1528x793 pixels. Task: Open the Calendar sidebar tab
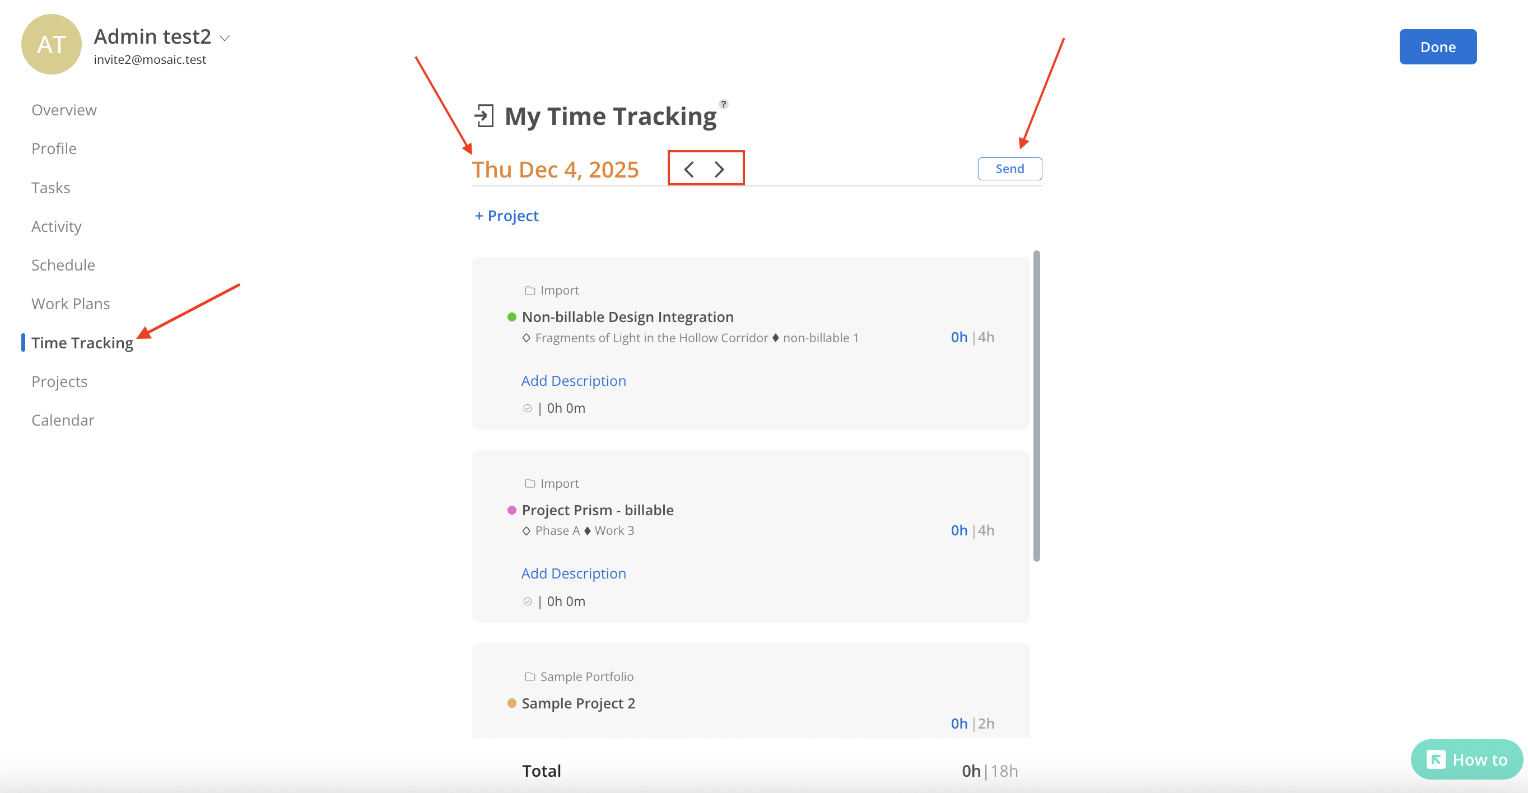tap(63, 420)
